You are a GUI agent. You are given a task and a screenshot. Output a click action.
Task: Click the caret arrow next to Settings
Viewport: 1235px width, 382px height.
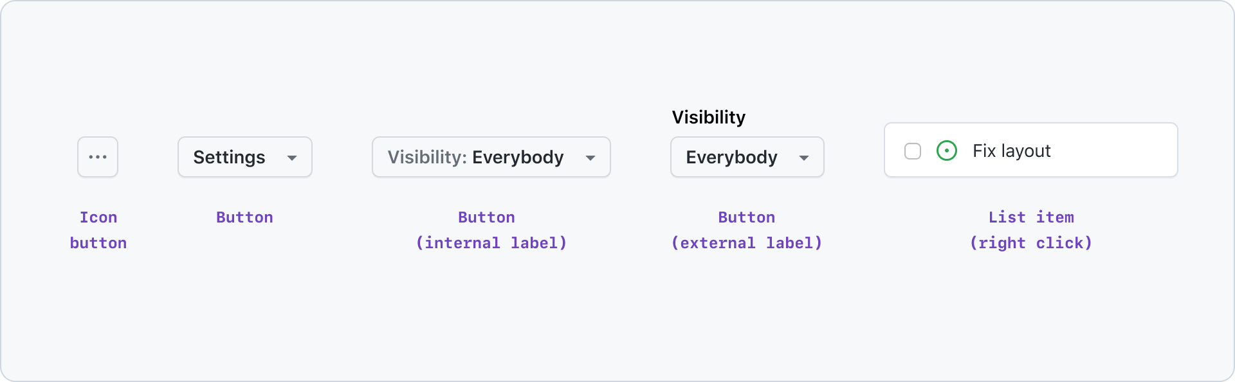click(292, 158)
